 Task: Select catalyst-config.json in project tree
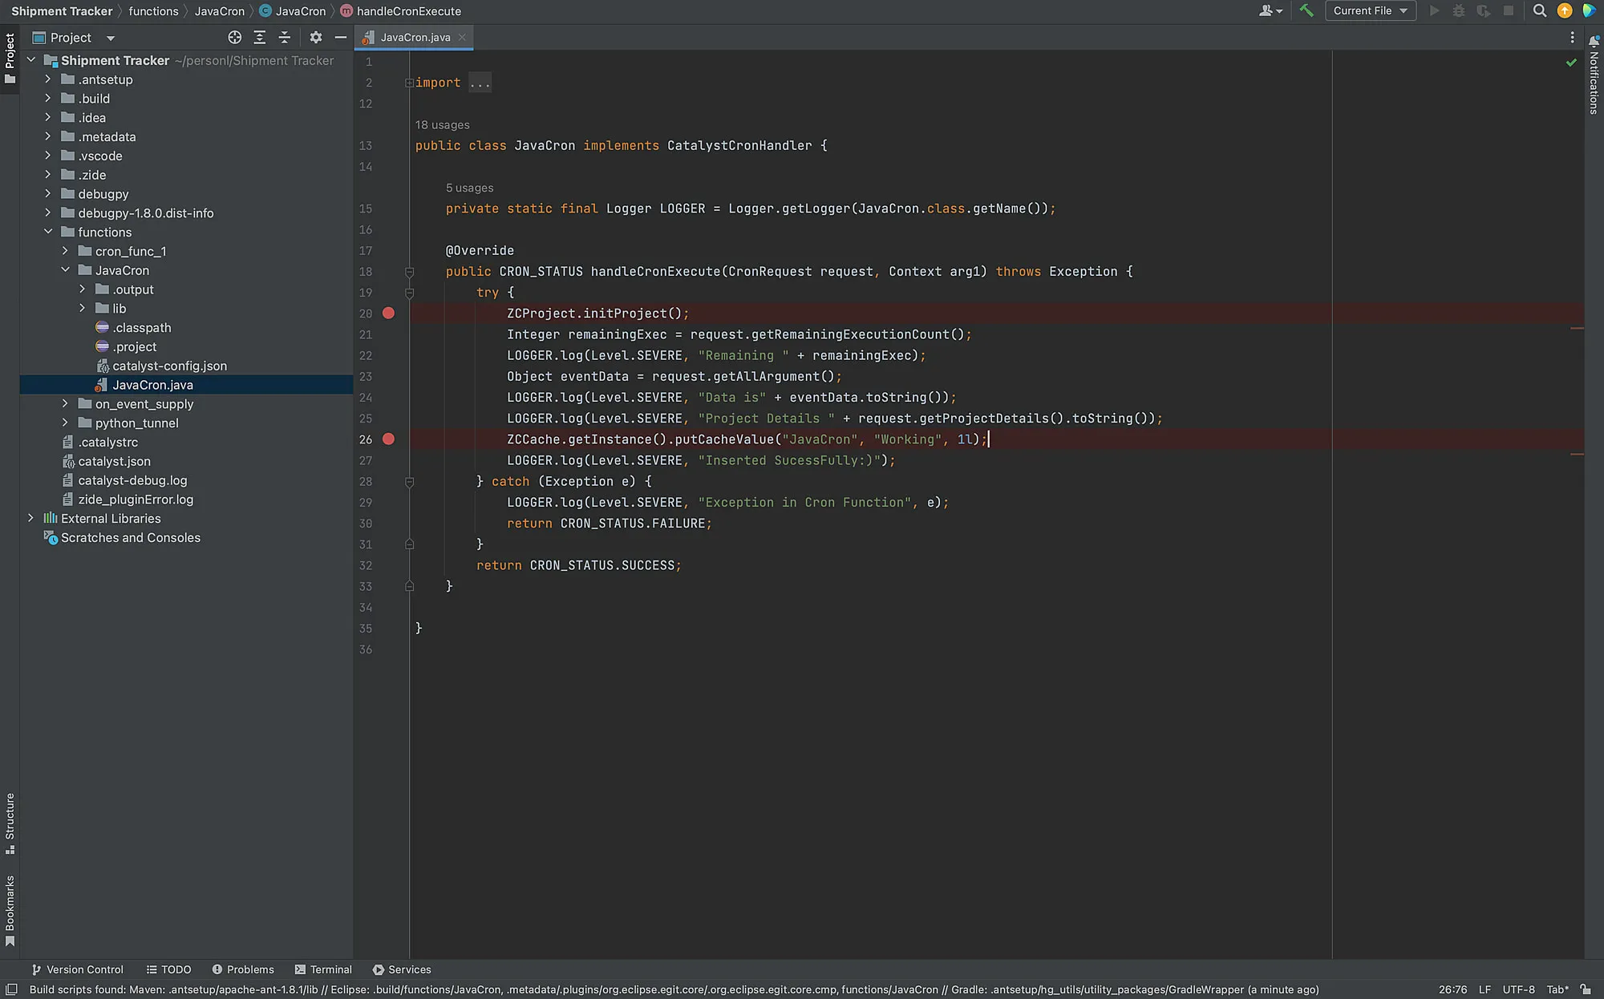[169, 366]
